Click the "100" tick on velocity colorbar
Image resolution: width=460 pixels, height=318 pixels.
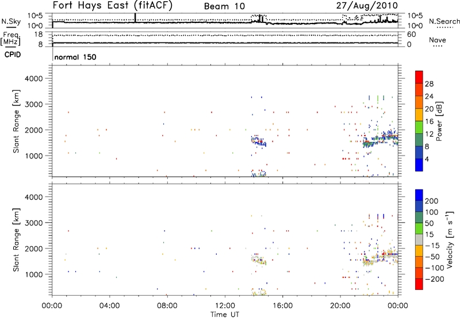(x=432, y=212)
